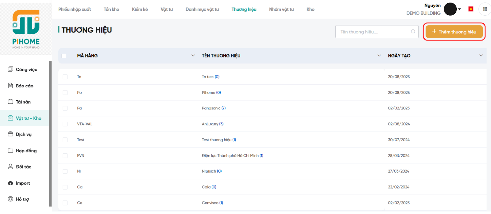Expand the MÃ HÀNG column dropdown
Image resolution: width=491 pixels, height=214 pixels.
click(193, 55)
